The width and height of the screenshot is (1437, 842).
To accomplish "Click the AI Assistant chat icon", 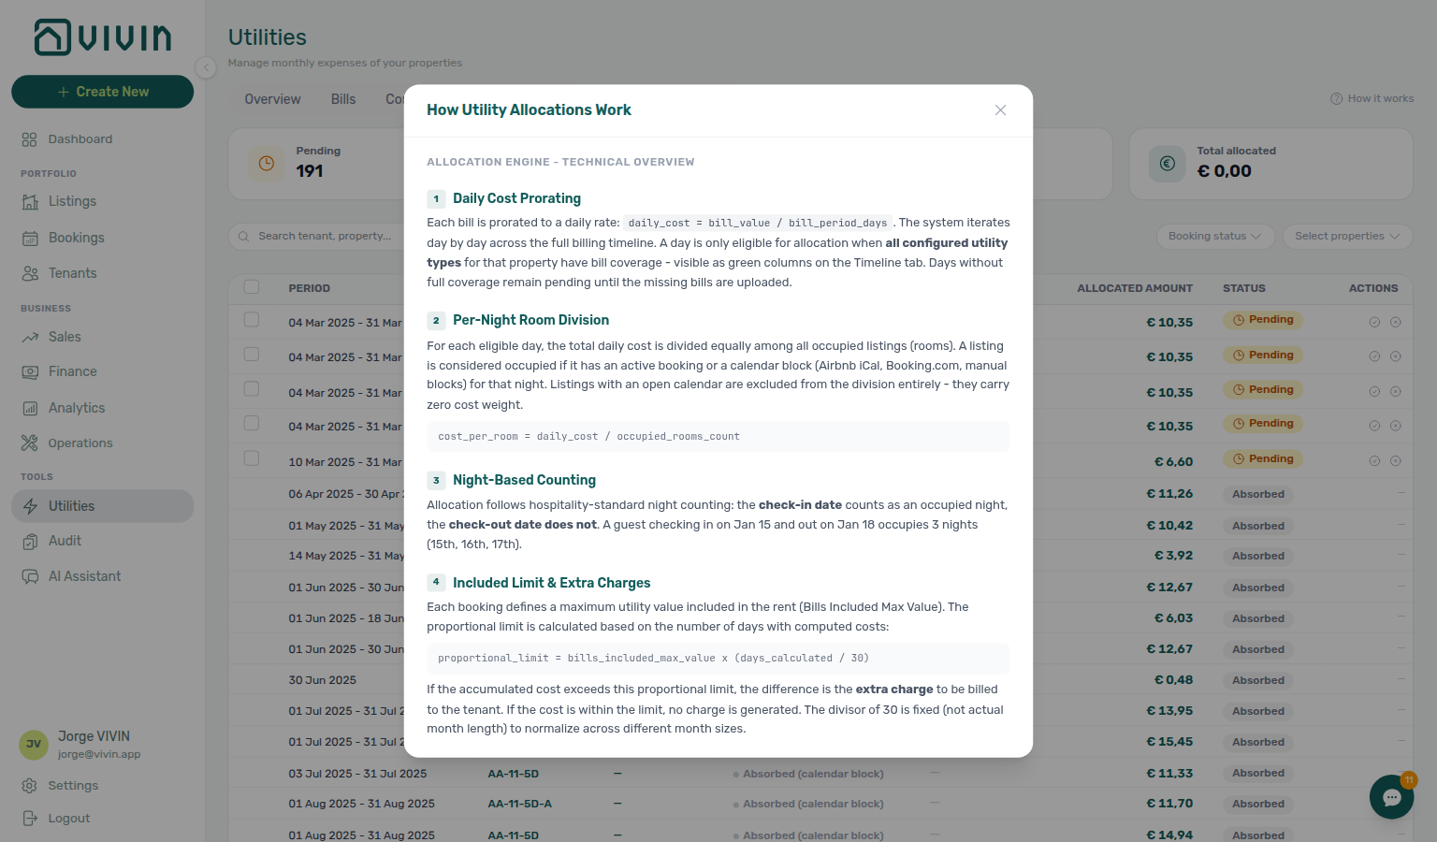I will click(x=30, y=576).
